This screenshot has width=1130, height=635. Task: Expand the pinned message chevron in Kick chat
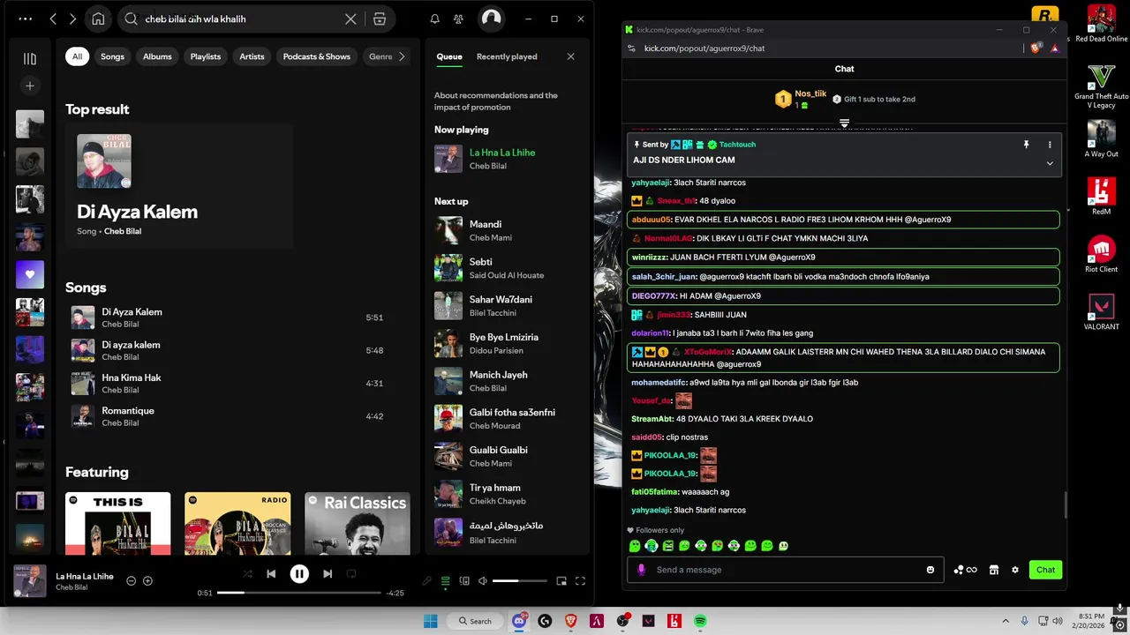[1050, 163]
